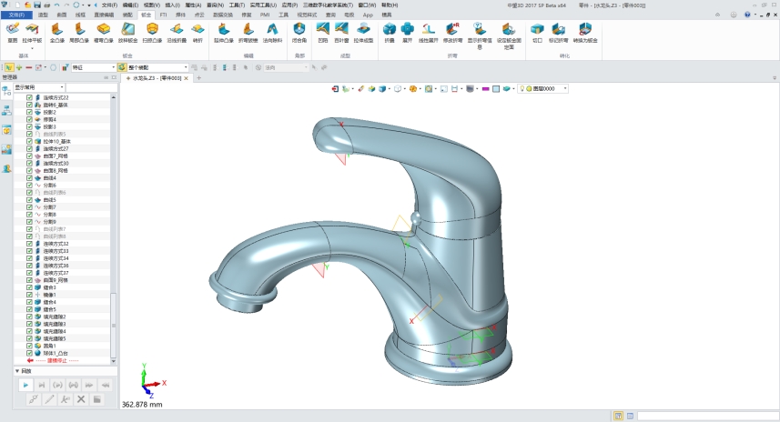
Task: Toggle the 镜像1 feature checkbox
Action: (x=29, y=295)
